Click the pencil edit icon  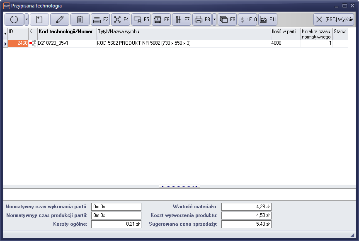(60, 19)
